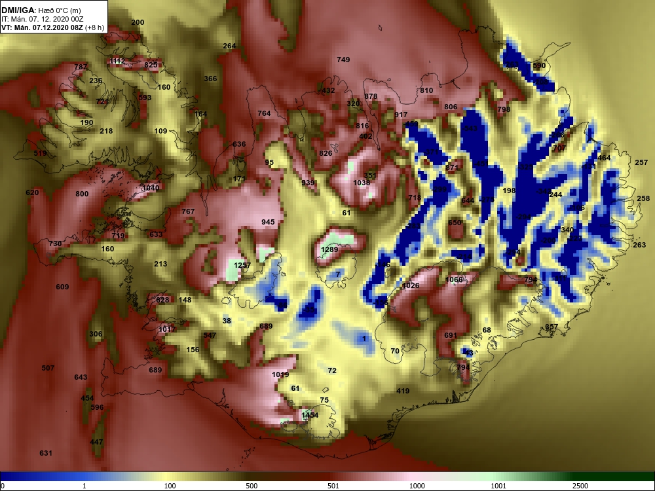Click the 200 value near the top

pos(138,22)
